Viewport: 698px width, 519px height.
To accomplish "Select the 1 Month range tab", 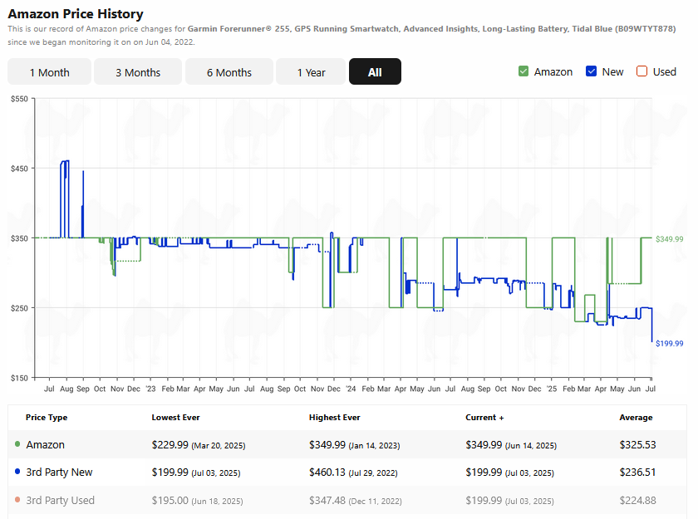I will (x=49, y=71).
